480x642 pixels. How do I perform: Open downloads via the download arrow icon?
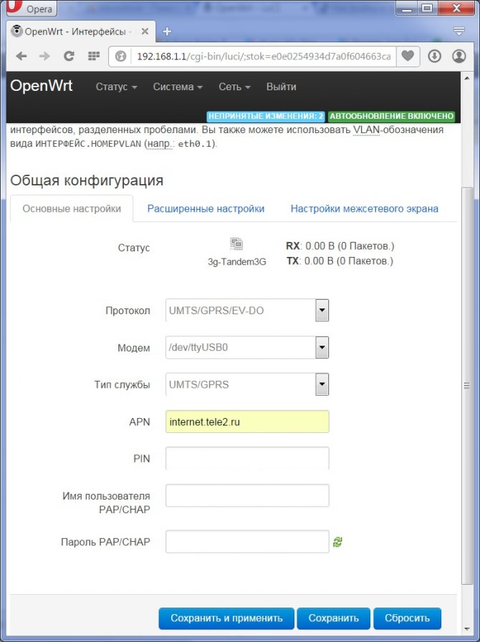pos(434,56)
